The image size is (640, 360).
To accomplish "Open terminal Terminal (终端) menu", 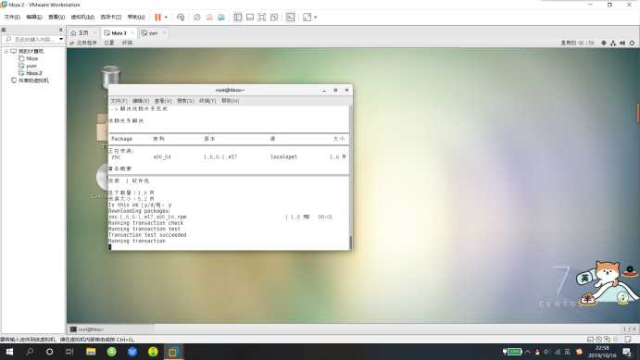I will 207,101.
